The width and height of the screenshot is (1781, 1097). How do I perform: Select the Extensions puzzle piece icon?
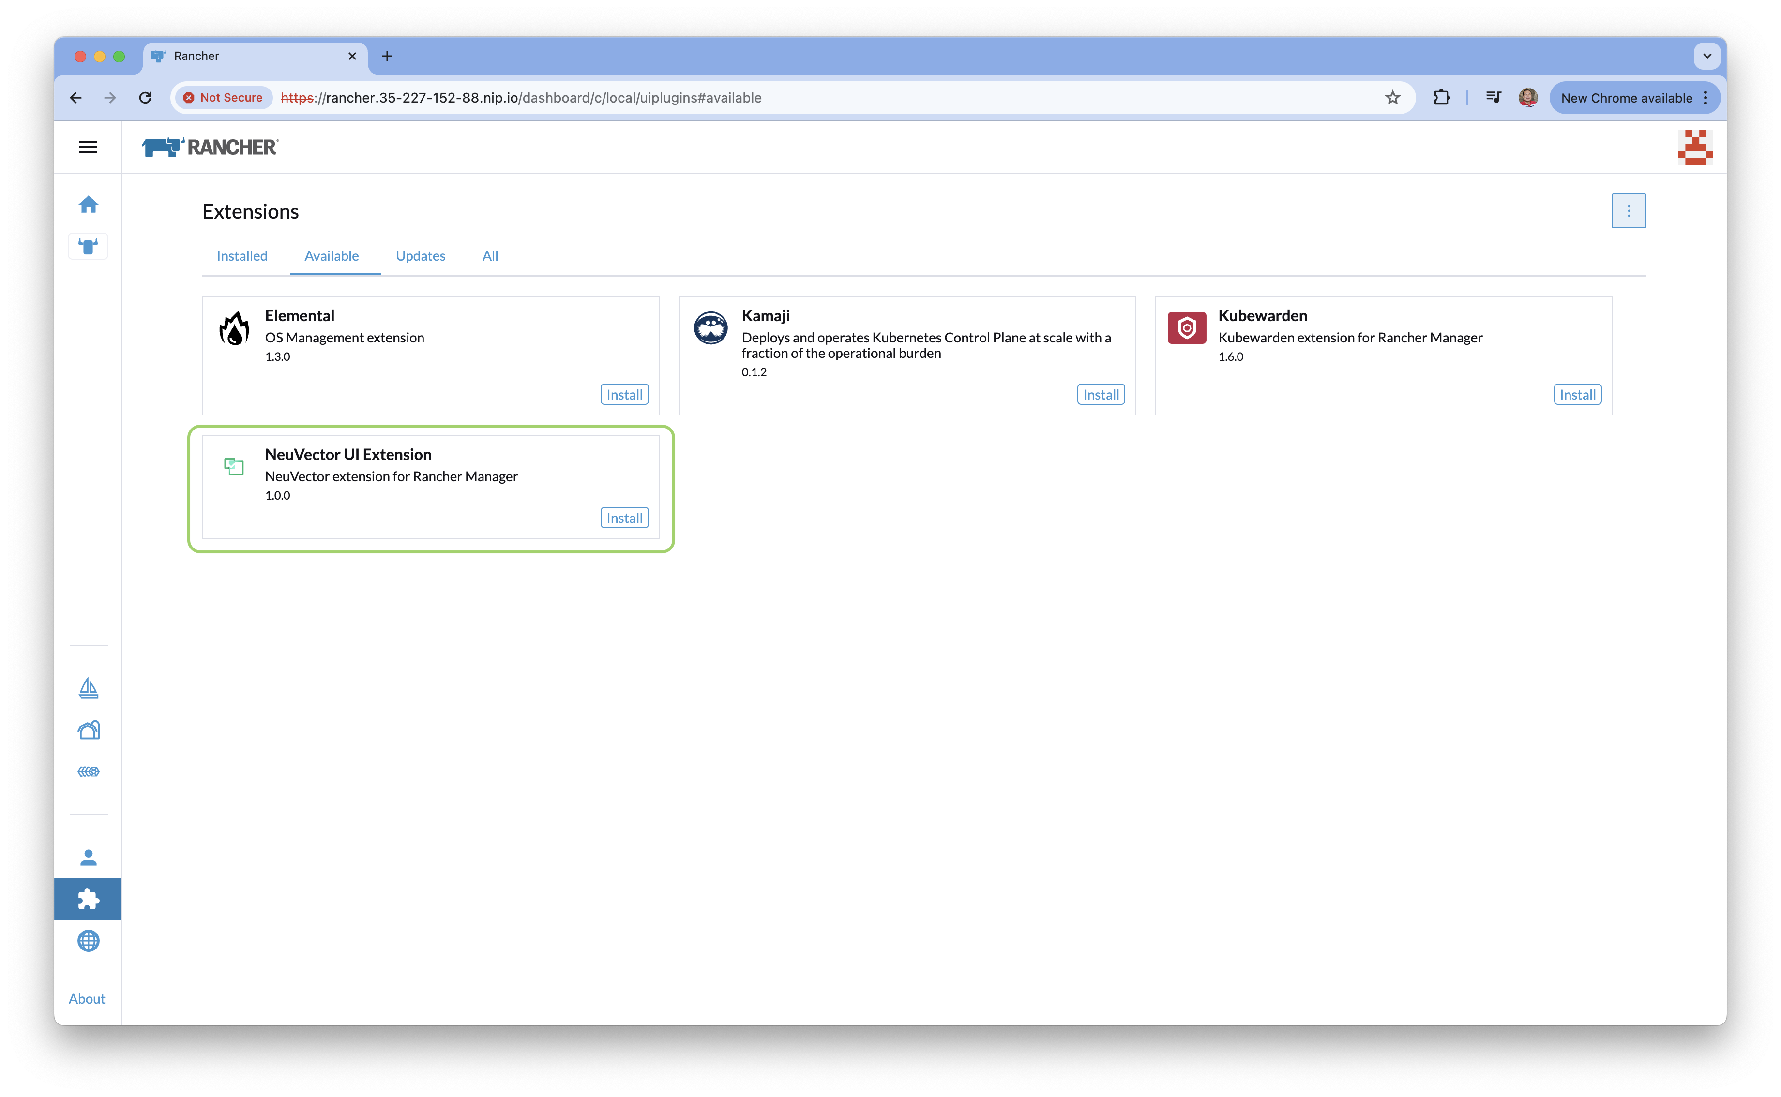[89, 900]
